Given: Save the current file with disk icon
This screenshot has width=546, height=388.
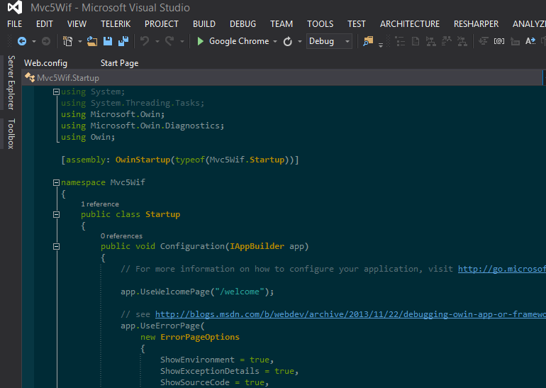Looking at the screenshot, I should [108, 41].
